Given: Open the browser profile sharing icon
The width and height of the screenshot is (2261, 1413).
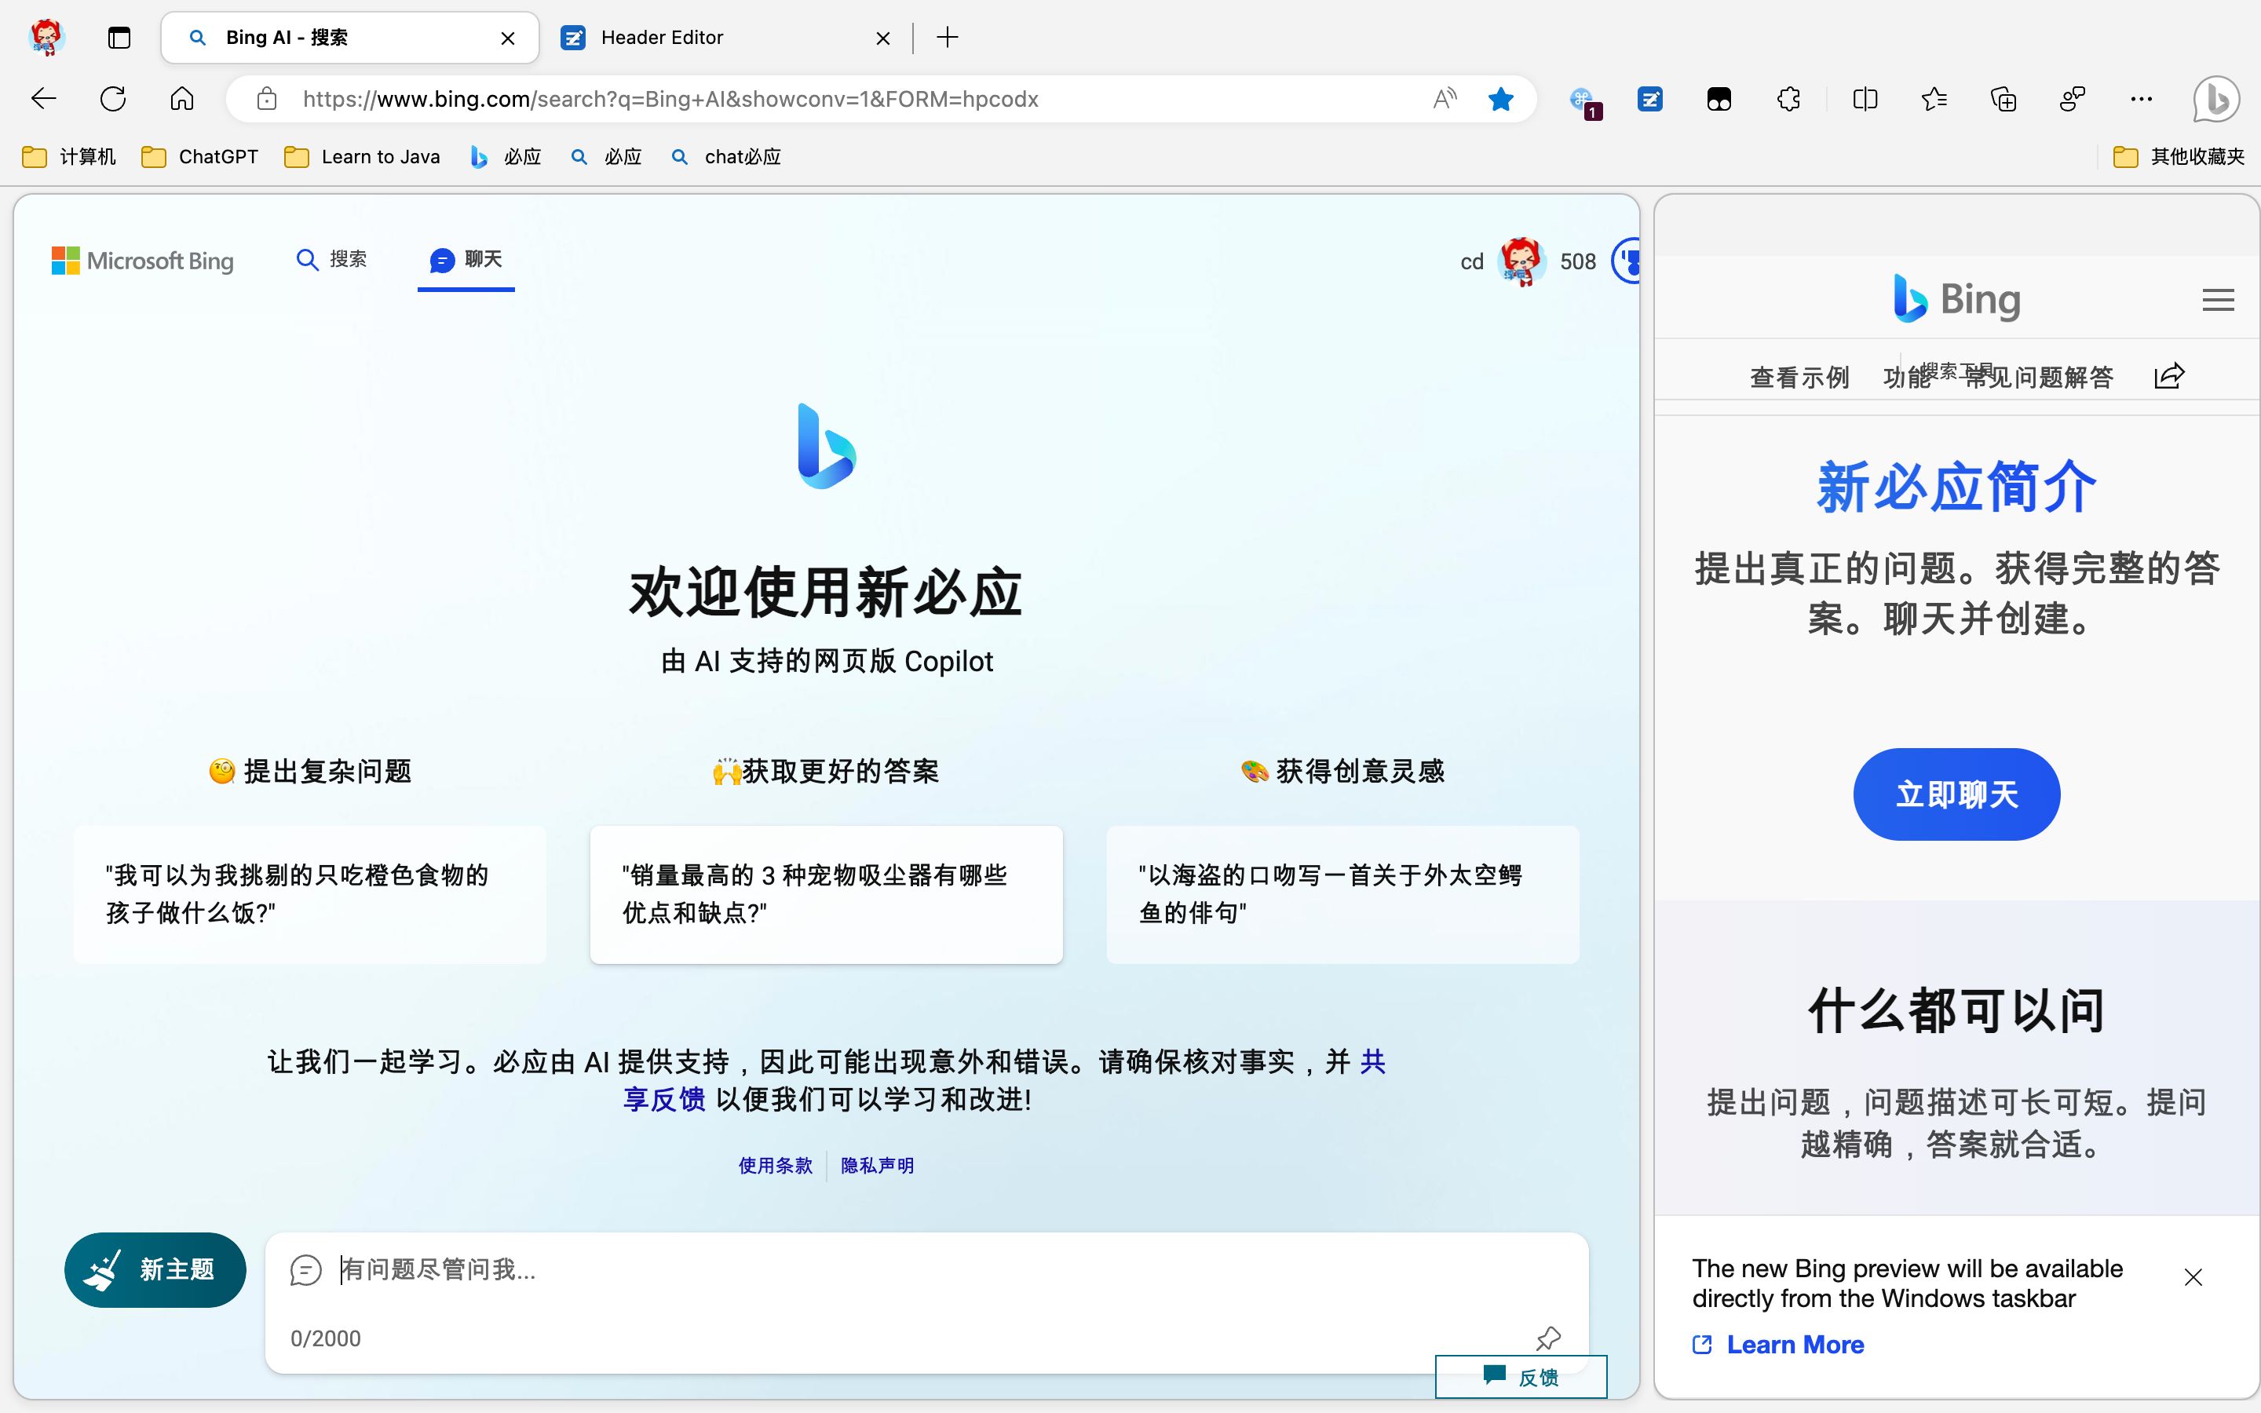Looking at the screenshot, I should (x=2073, y=98).
